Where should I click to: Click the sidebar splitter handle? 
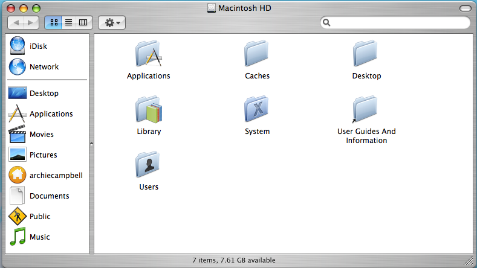point(91,144)
